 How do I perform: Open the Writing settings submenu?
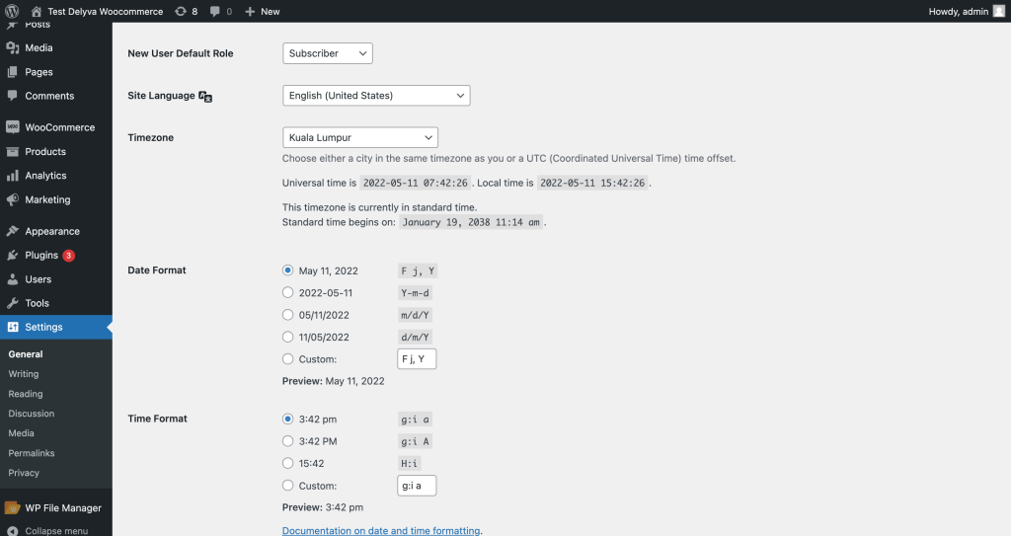tap(24, 374)
